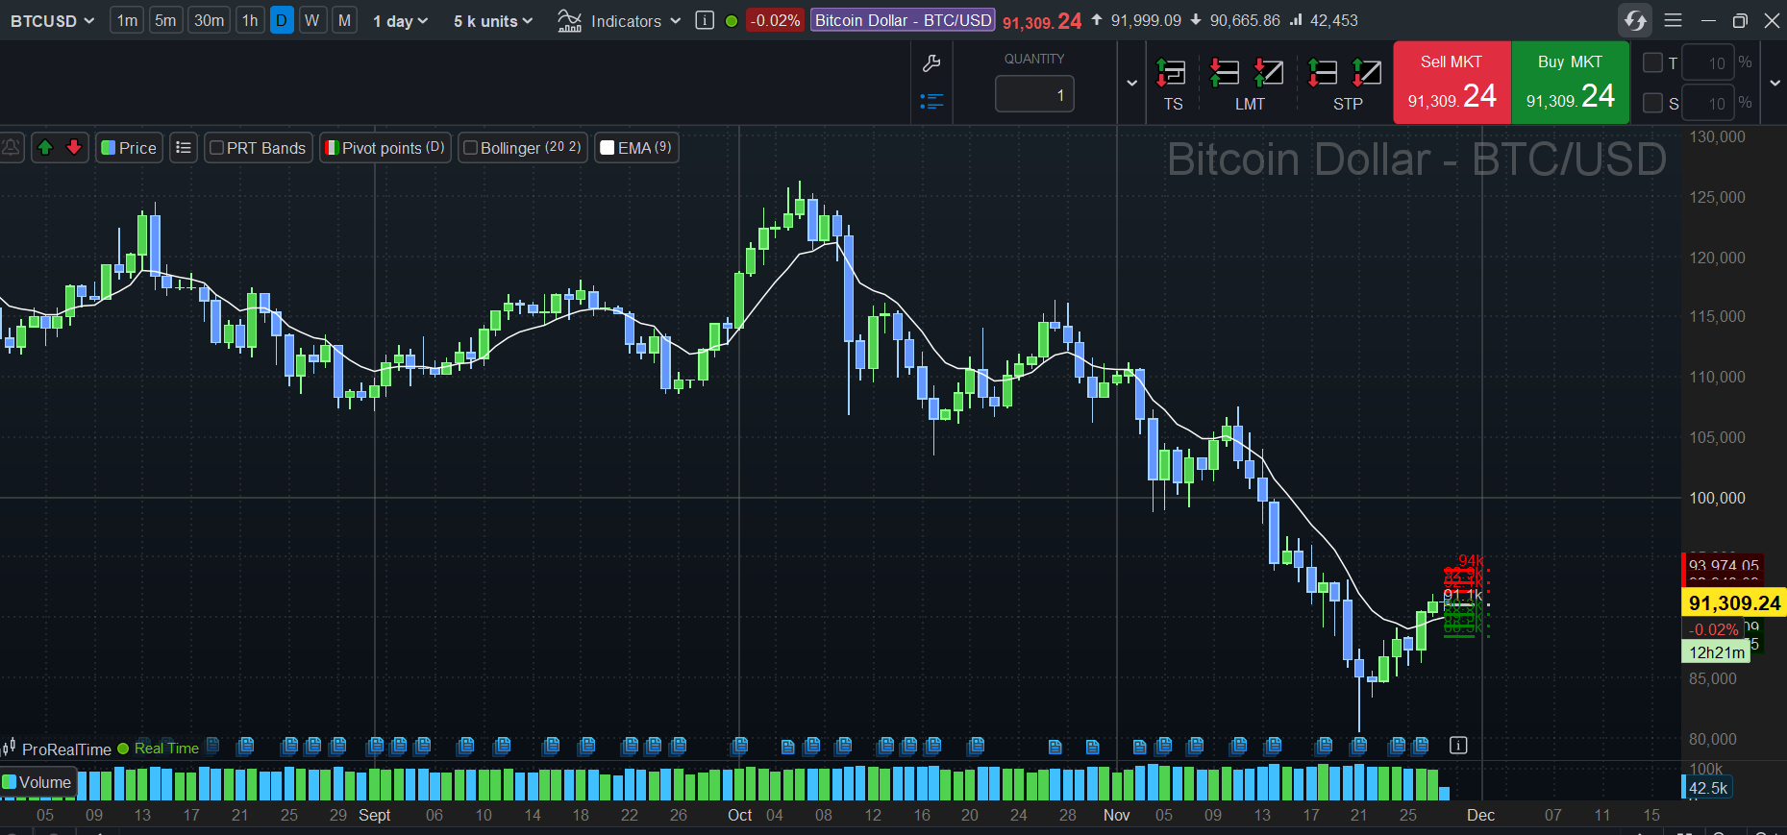Click the instrument info icon
The width and height of the screenshot is (1787, 835).
705,21
